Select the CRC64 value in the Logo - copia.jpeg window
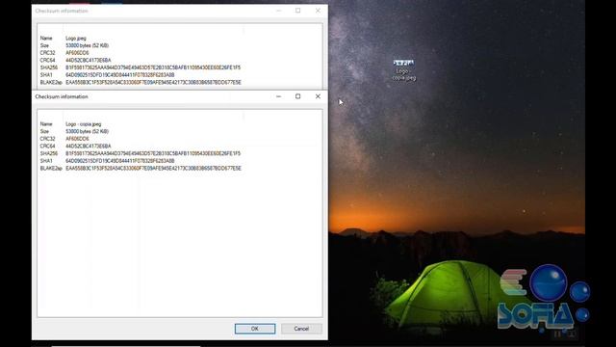 tap(89, 146)
